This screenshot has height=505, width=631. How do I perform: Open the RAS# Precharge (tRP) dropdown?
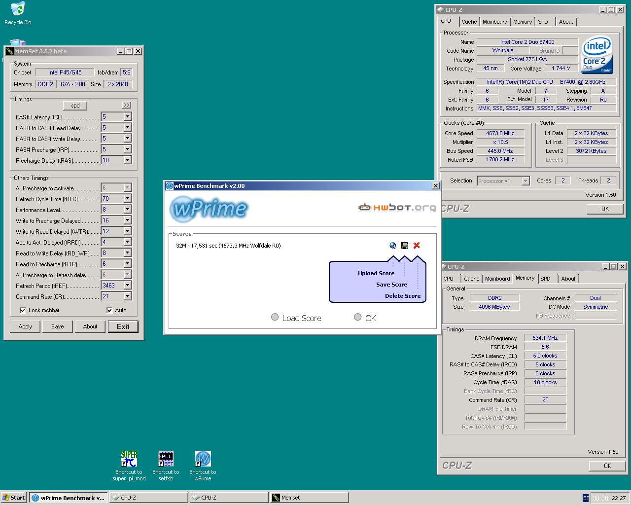tap(127, 149)
